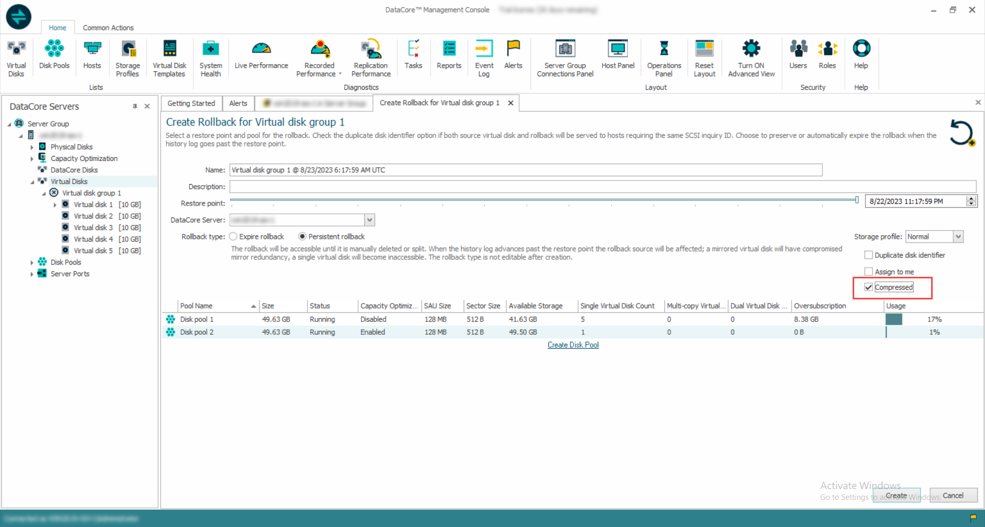
Task: Open Replication Performance icon
Action: 371,58
